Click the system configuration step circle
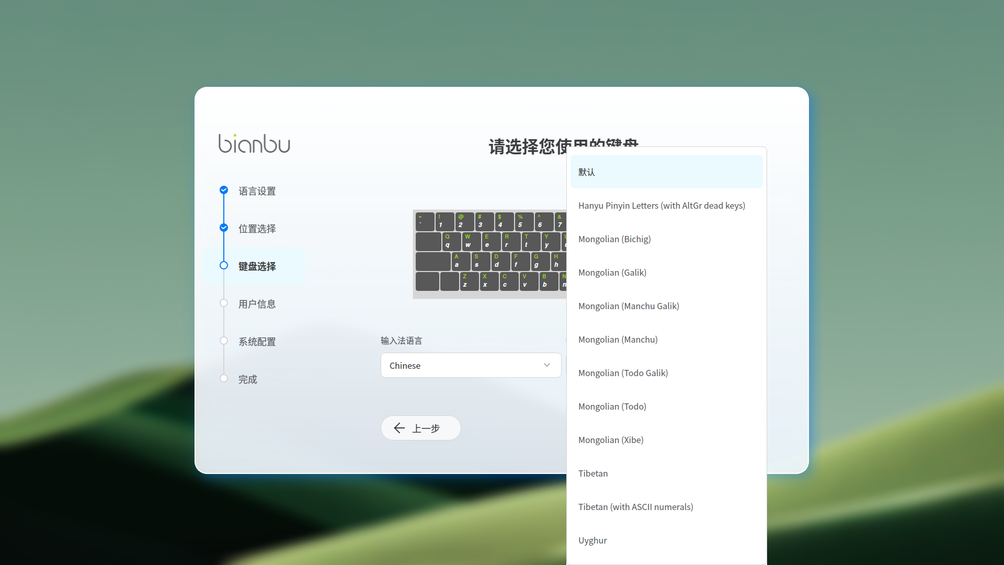The width and height of the screenshot is (1004, 565). pos(224,341)
